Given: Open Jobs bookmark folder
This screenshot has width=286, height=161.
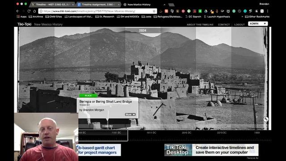Looking at the screenshot, I should (147, 17).
